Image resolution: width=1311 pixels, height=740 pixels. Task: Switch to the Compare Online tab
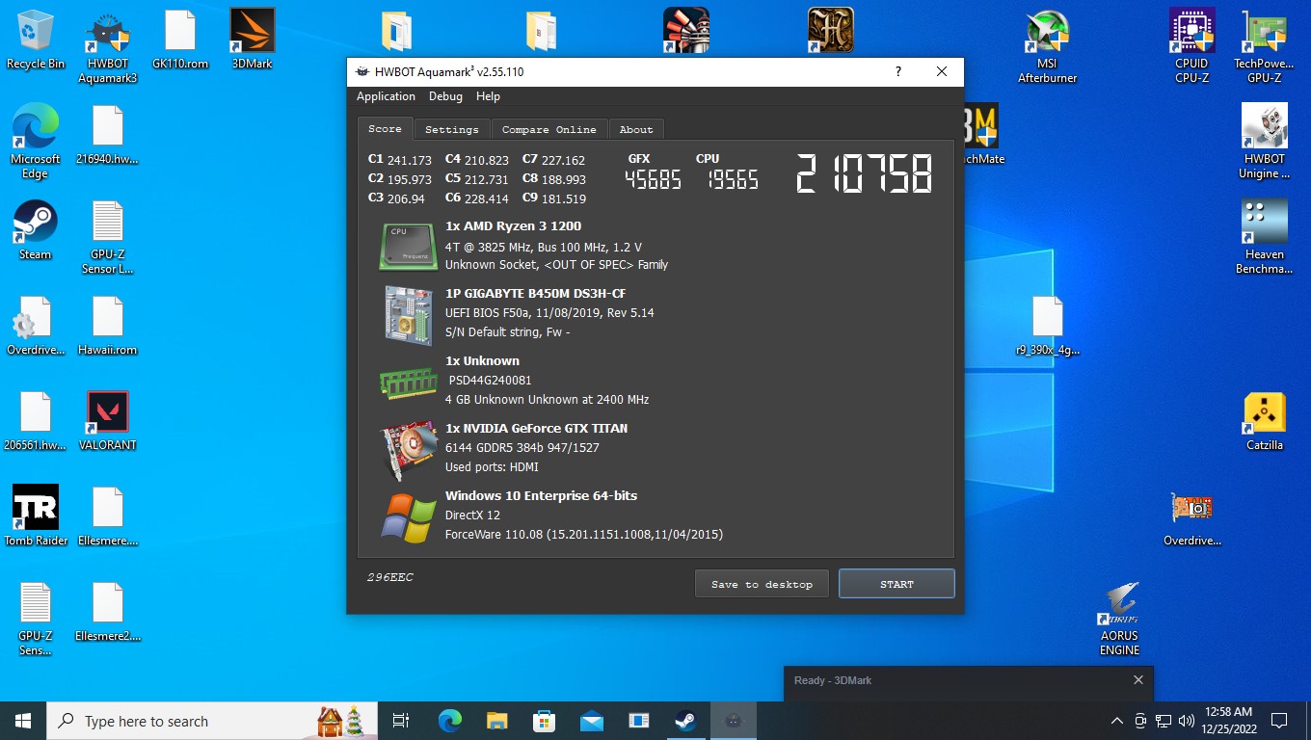(x=548, y=129)
